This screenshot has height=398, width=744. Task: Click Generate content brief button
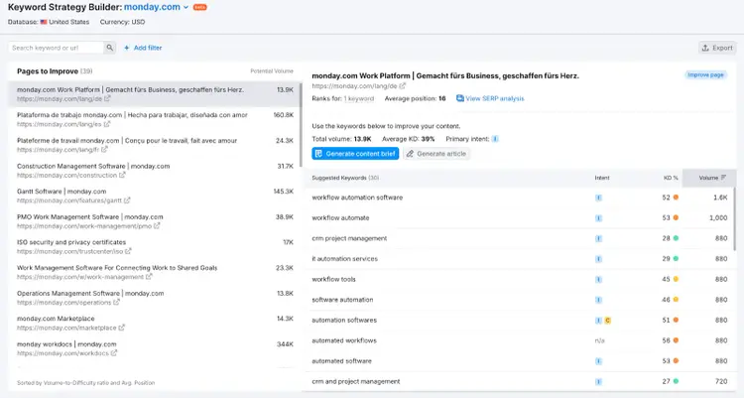[355, 154]
